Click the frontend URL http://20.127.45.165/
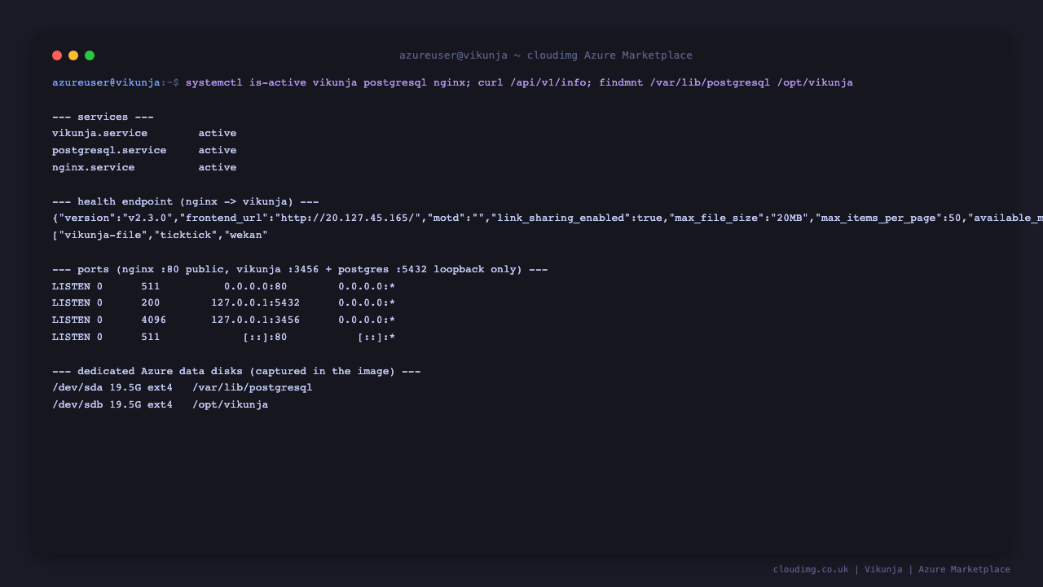 tap(351, 218)
